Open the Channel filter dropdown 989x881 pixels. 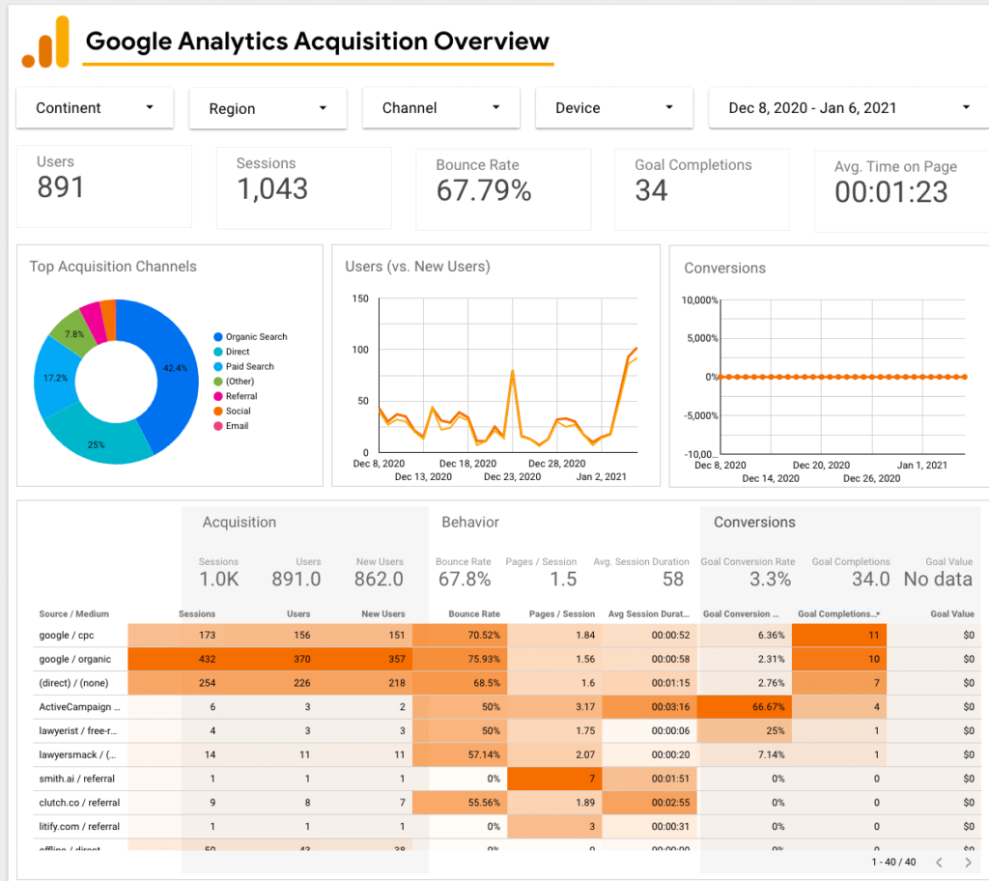[440, 108]
